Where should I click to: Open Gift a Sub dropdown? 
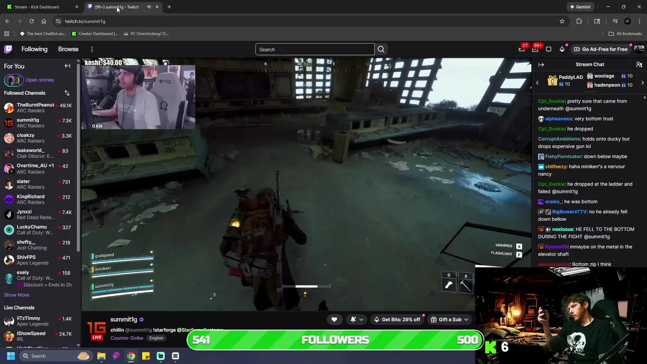pos(449,320)
